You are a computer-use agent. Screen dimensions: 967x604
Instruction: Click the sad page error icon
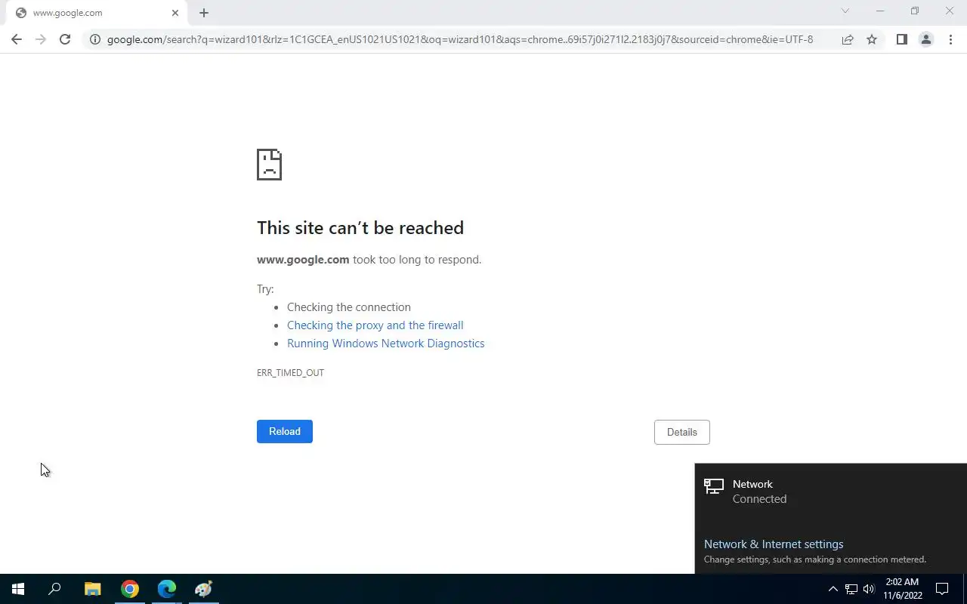(269, 165)
